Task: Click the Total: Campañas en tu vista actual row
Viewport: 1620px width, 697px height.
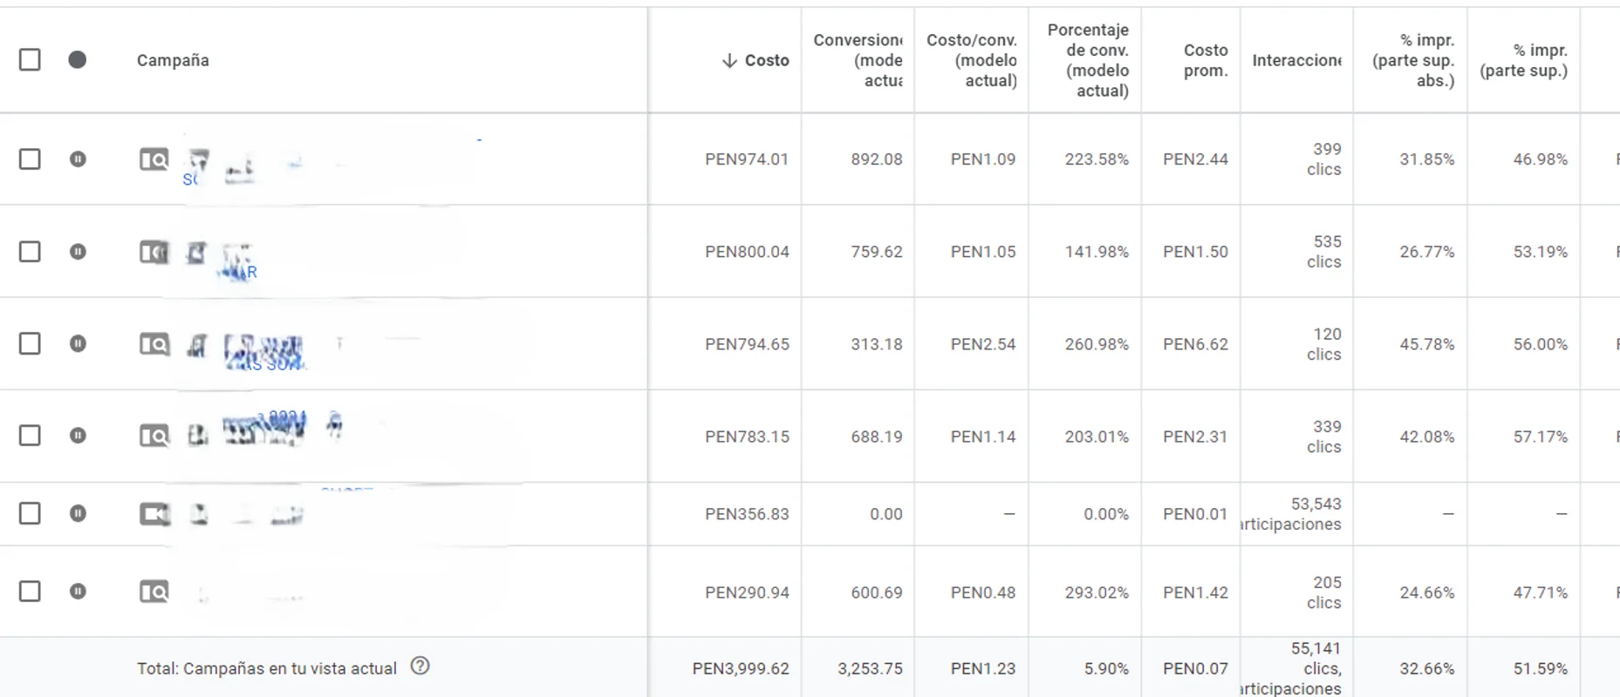Action: coord(266,667)
